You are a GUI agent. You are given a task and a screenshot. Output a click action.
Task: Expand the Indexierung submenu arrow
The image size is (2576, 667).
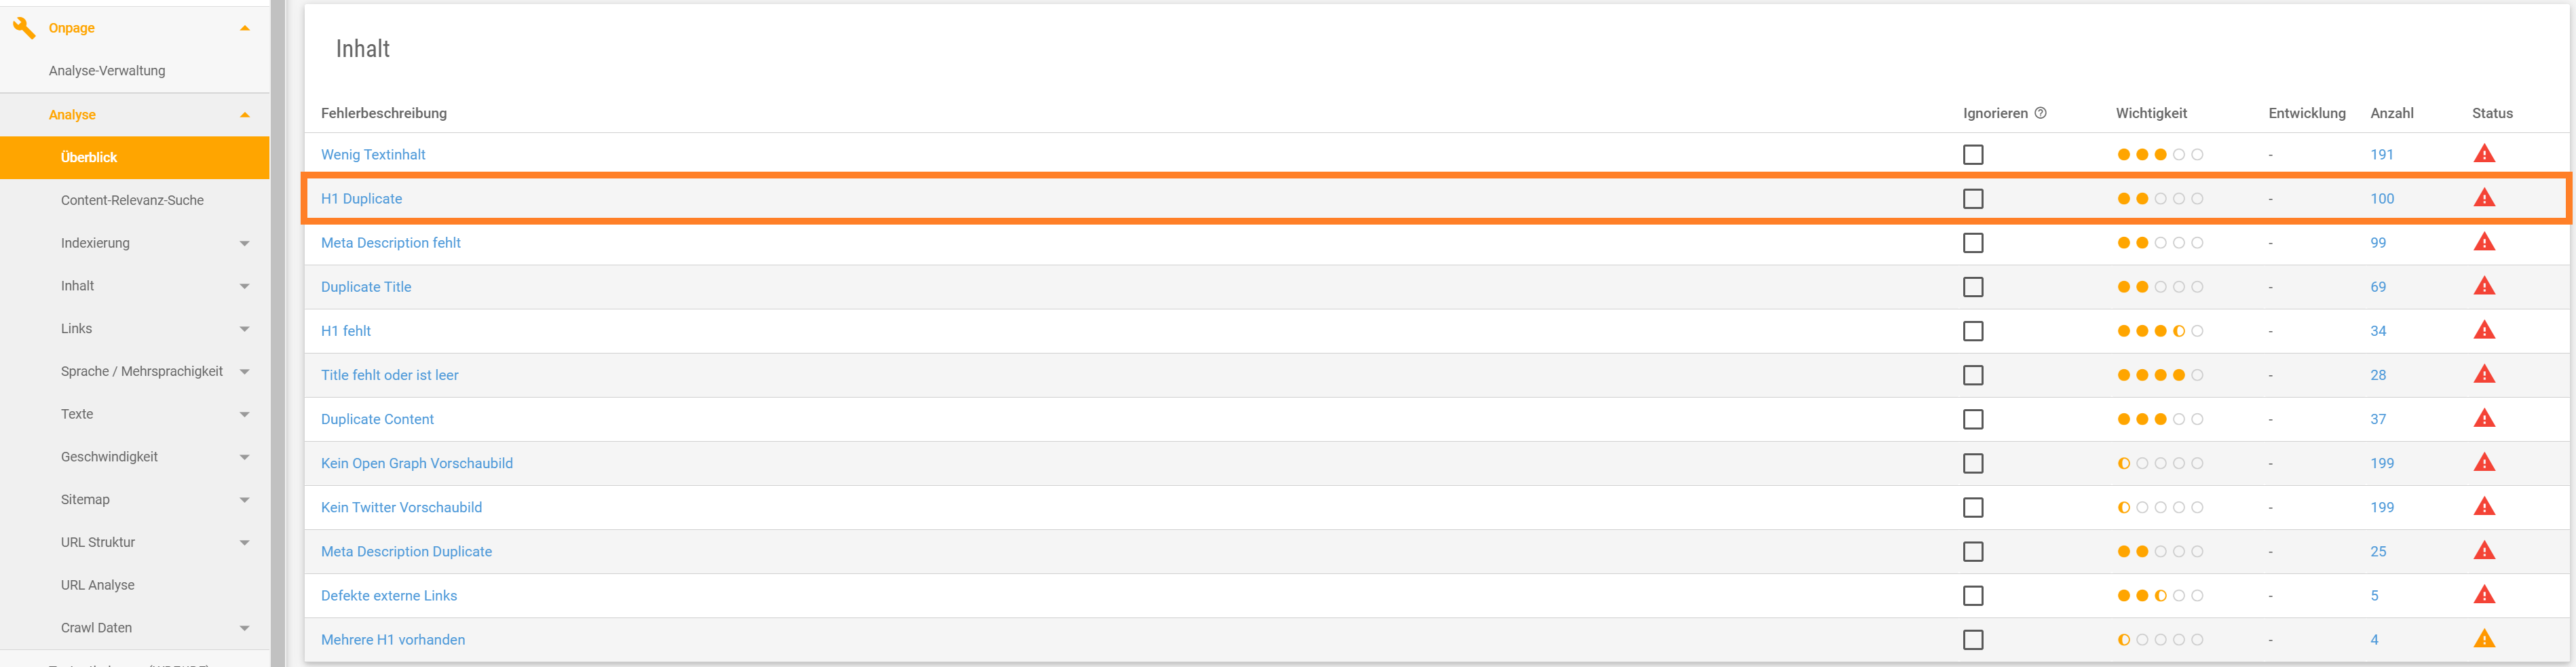click(245, 243)
